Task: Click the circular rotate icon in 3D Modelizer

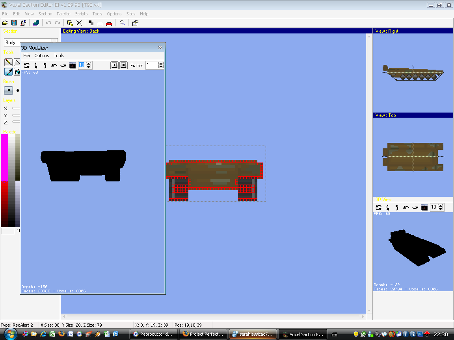Action: [26, 65]
